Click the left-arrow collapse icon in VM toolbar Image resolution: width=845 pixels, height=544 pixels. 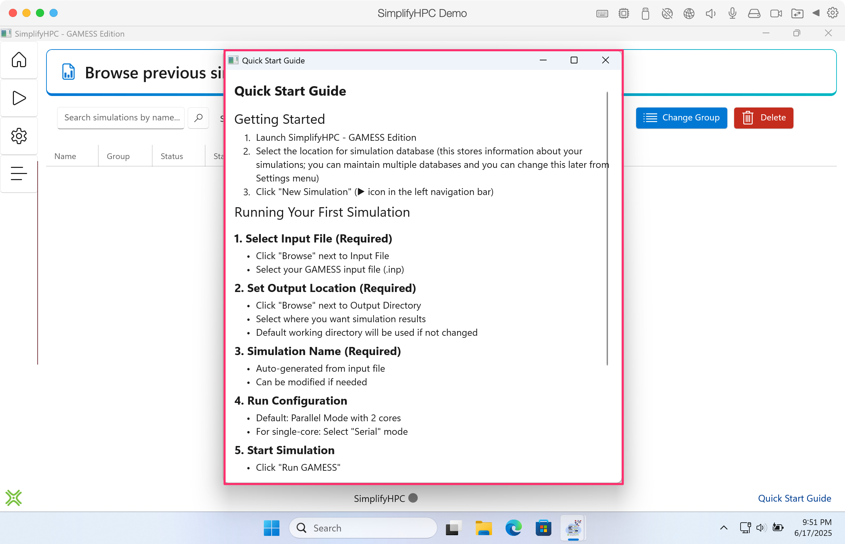click(816, 14)
